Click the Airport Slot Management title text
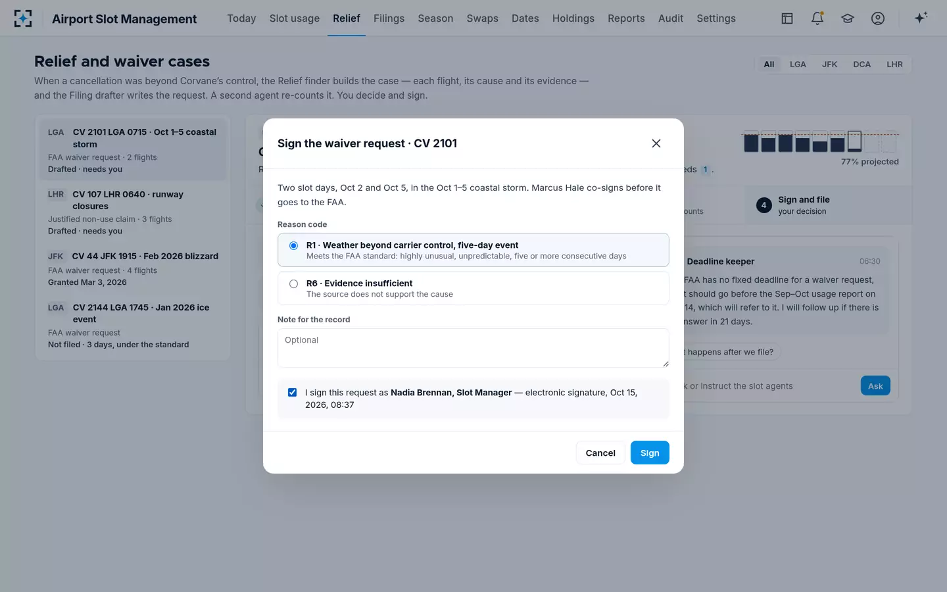Viewport: 947px width, 592px height. pos(124,19)
